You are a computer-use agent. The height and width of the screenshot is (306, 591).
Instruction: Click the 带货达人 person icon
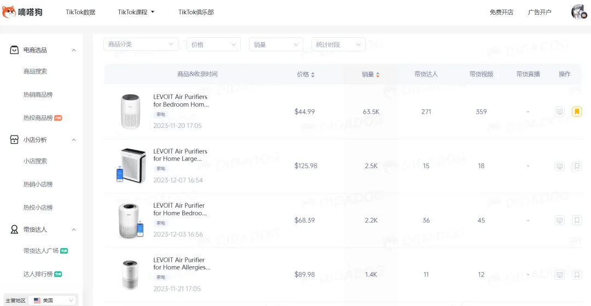click(14, 229)
